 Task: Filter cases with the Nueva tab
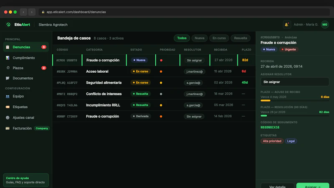point(200,38)
